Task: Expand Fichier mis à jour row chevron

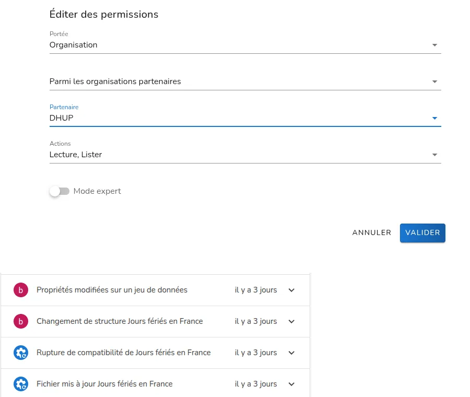Action: pos(291,384)
